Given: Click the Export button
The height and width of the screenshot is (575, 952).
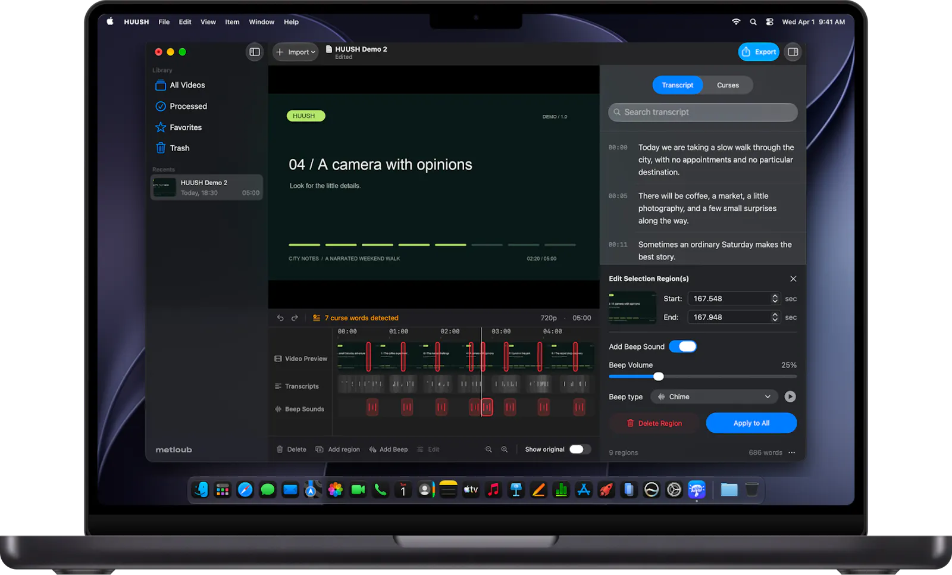Looking at the screenshot, I should click(x=759, y=52).
